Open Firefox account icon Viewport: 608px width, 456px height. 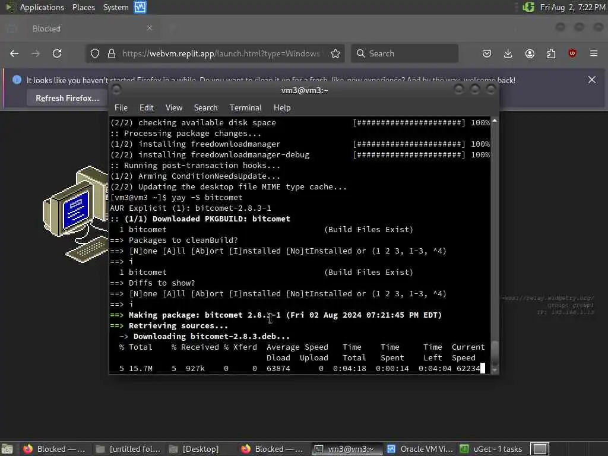pyautogui.click(x=530, y=53)
